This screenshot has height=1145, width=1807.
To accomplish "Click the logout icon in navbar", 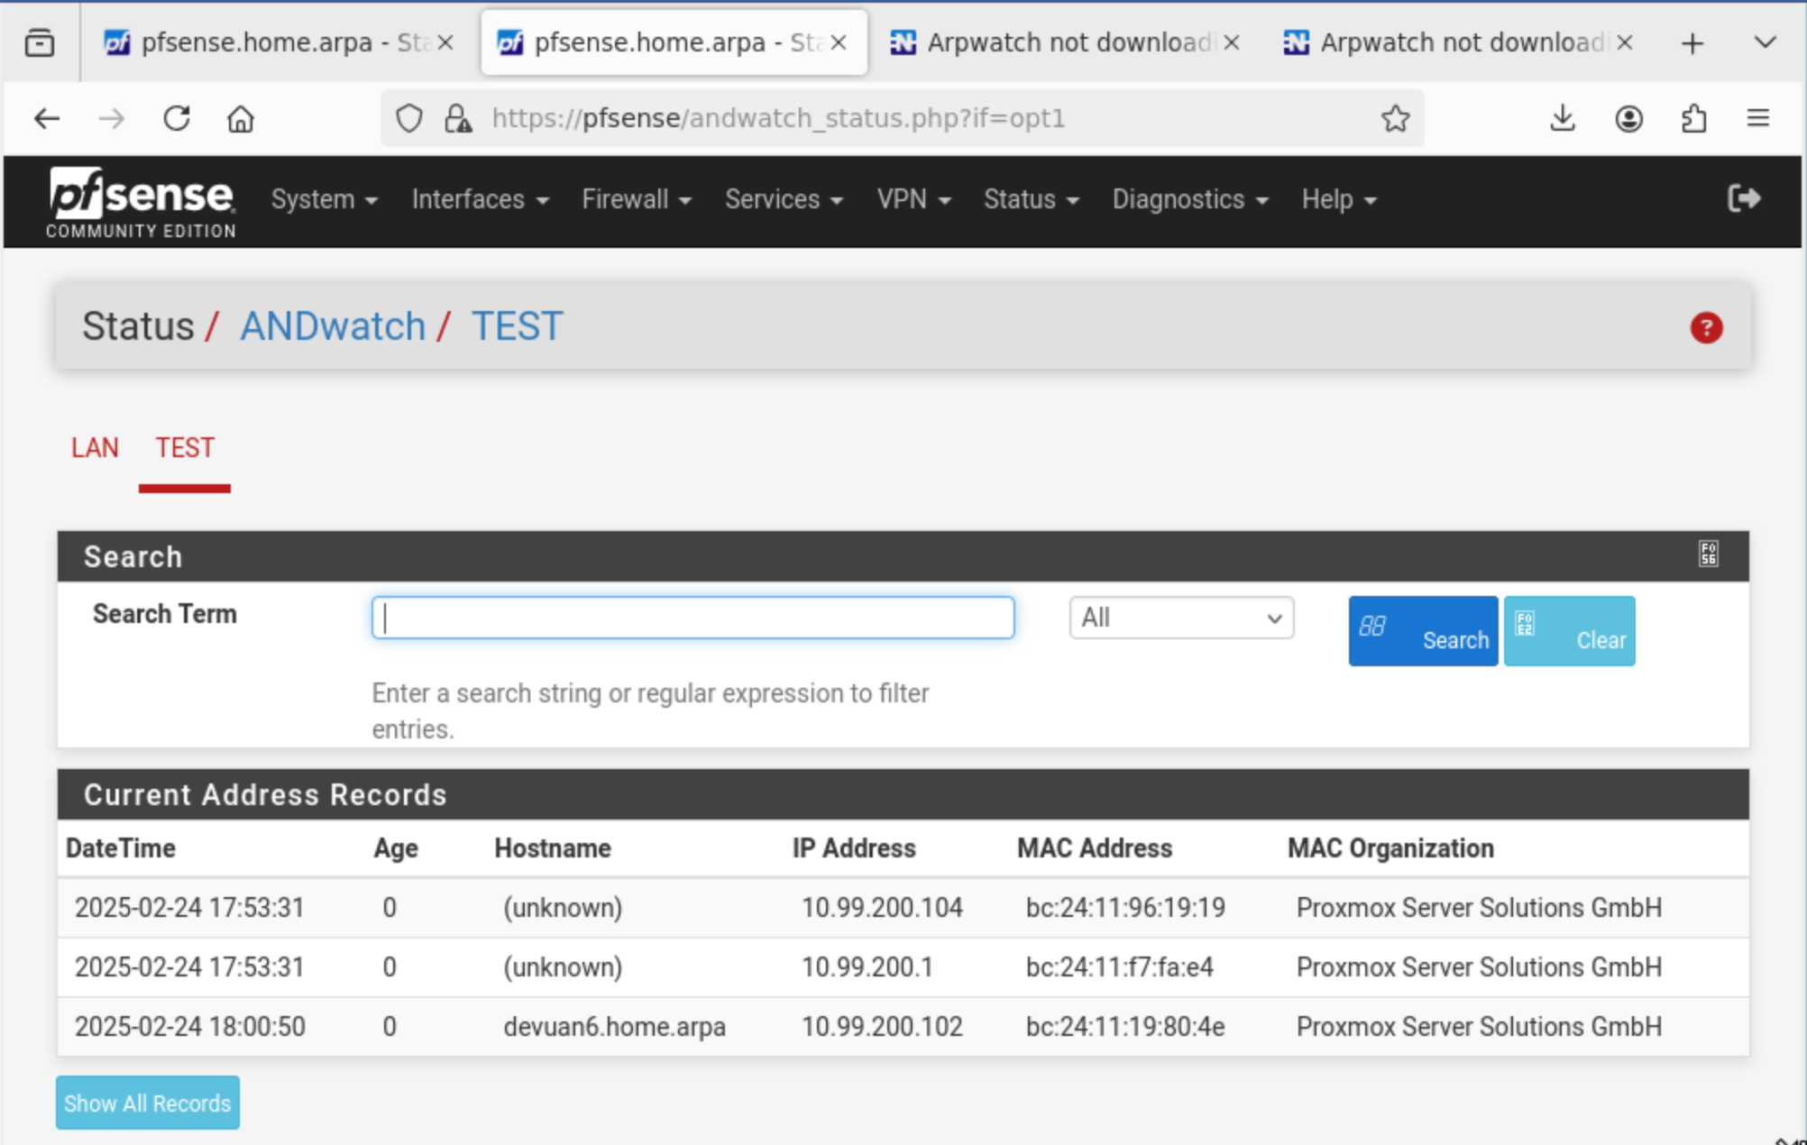I will tap(1744, 198).
